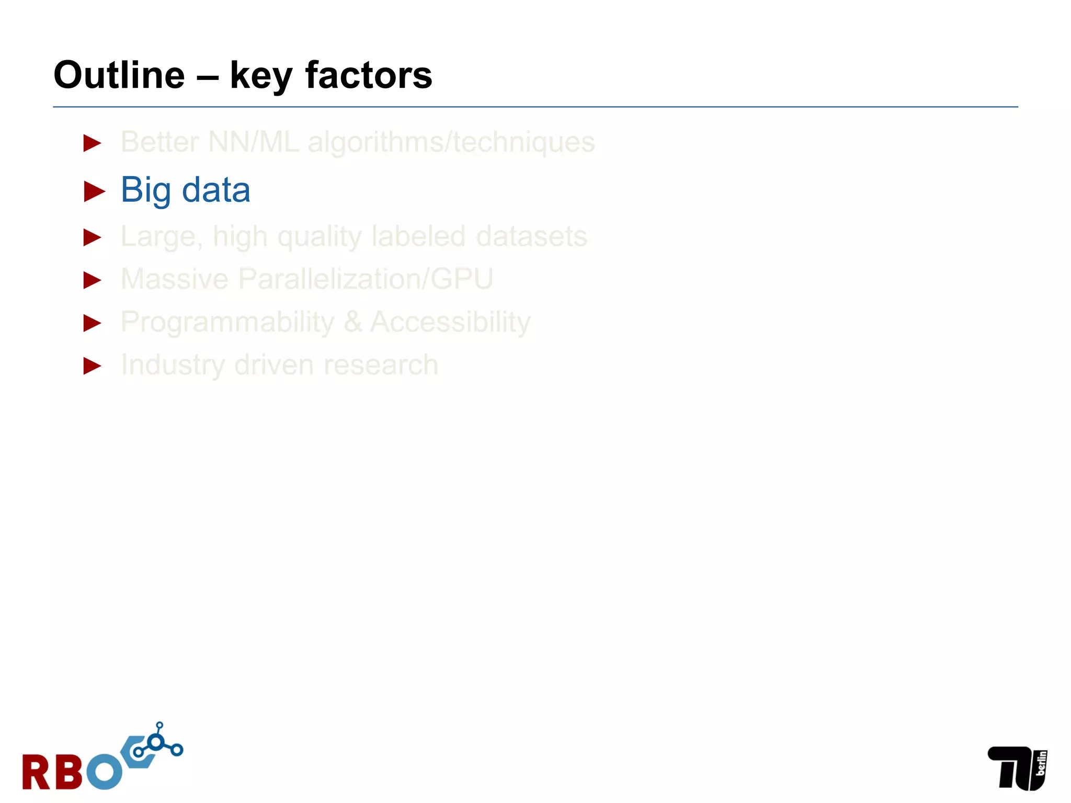
Task: Click the Massive Parallelization/GPU text
Action: click(306, 279)
